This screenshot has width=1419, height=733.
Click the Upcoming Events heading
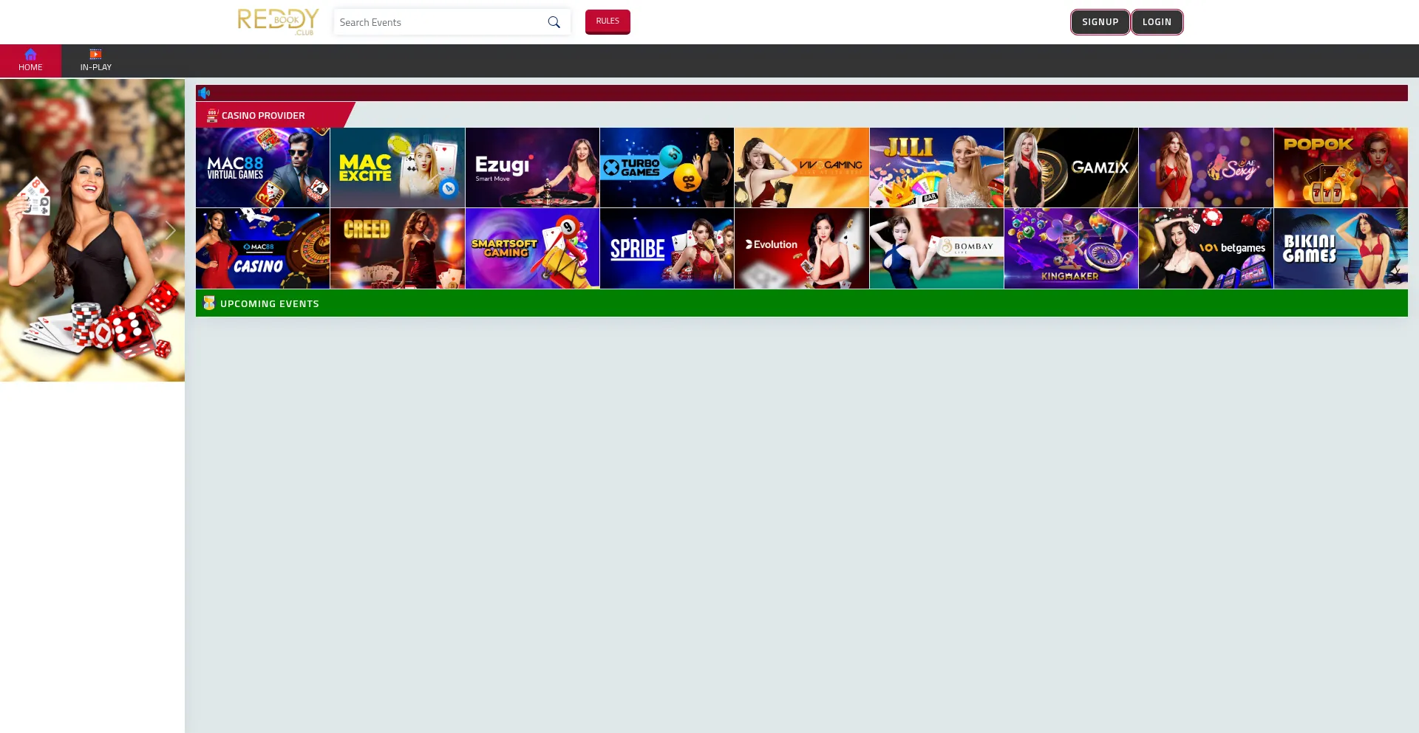270,303
